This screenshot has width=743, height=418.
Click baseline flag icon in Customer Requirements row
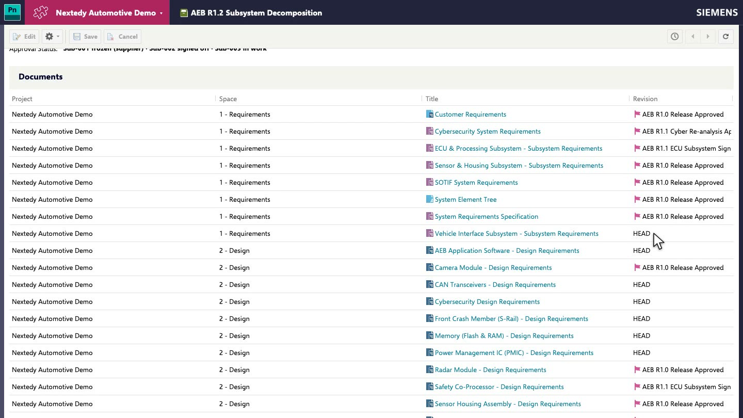[637, 115]
